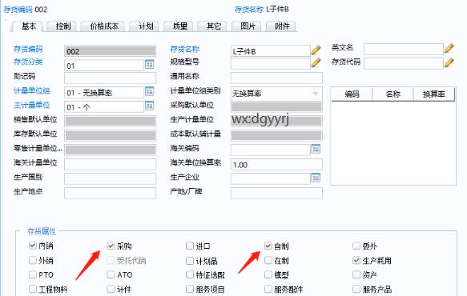Click the 编码 column header
The image size is (467, 296).
pyautogui.click(x=352, y=94)
